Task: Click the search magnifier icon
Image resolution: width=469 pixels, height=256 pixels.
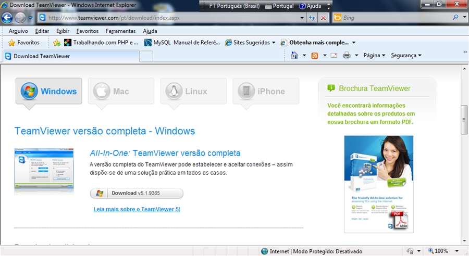Action: click(x=455, y=17)
